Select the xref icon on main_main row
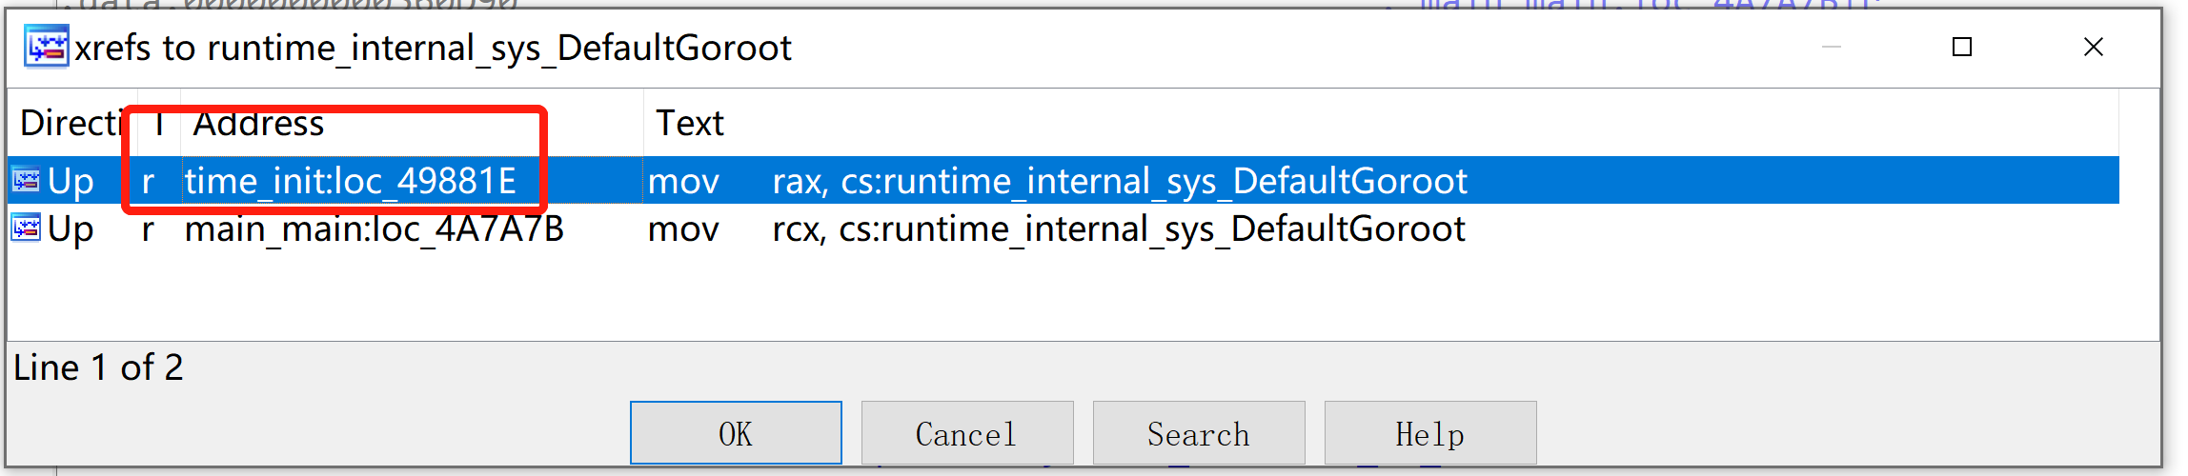The width and height of the screenshot is (2188, 476). 26,228
